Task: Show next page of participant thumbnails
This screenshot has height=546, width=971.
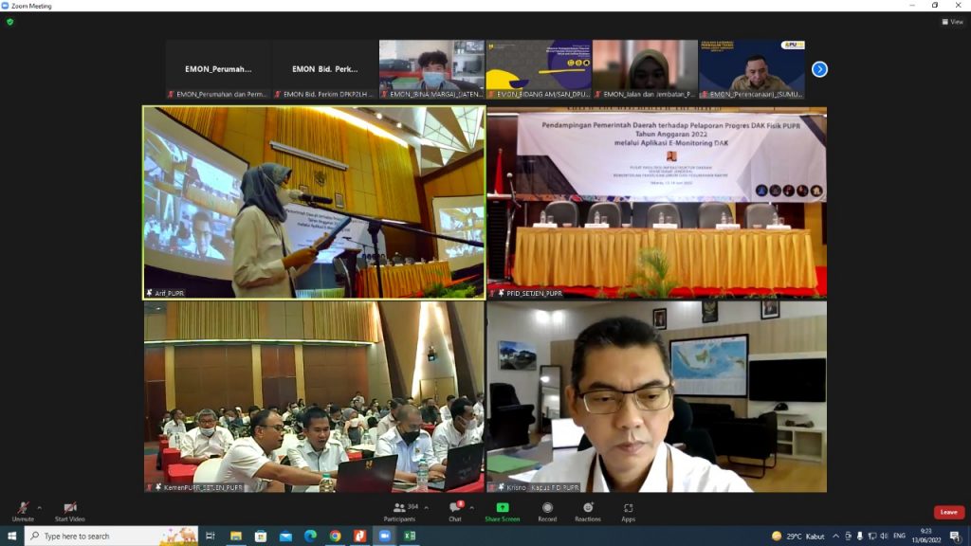Action: pyautogui.click(x=819, y=69)
